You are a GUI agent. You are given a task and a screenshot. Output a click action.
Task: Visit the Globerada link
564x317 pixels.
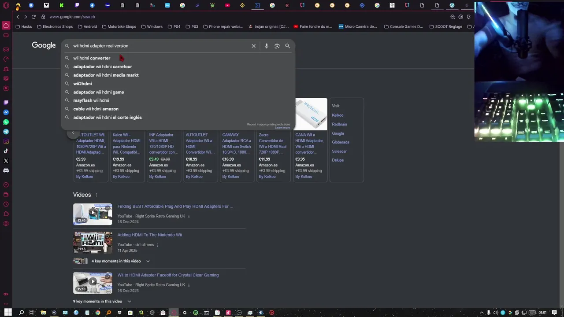[341, 142]
